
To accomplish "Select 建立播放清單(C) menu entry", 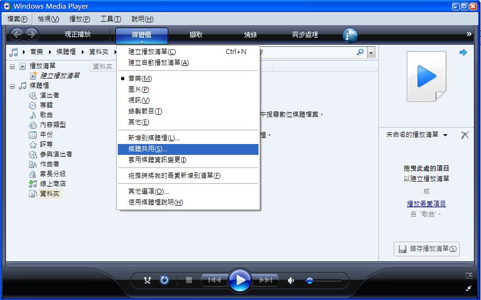I will 188,51.
